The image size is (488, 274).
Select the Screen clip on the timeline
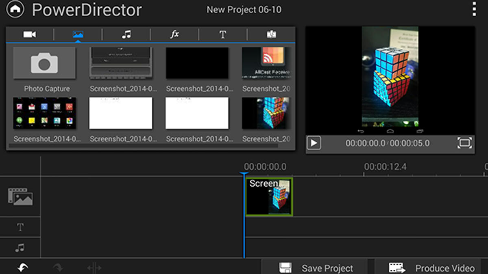pos(269,196)
